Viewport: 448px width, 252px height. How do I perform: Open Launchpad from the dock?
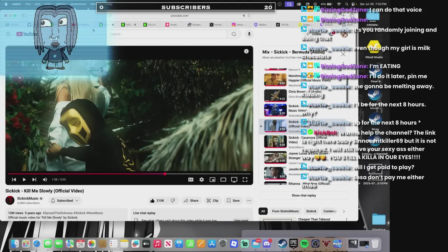tap(26, 244)
